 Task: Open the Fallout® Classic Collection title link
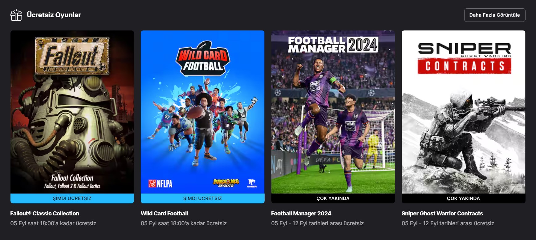tap(45, 214)
